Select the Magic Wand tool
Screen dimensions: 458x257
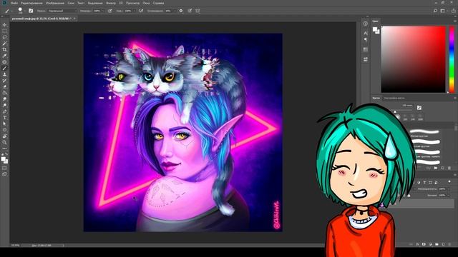point(4,44)
